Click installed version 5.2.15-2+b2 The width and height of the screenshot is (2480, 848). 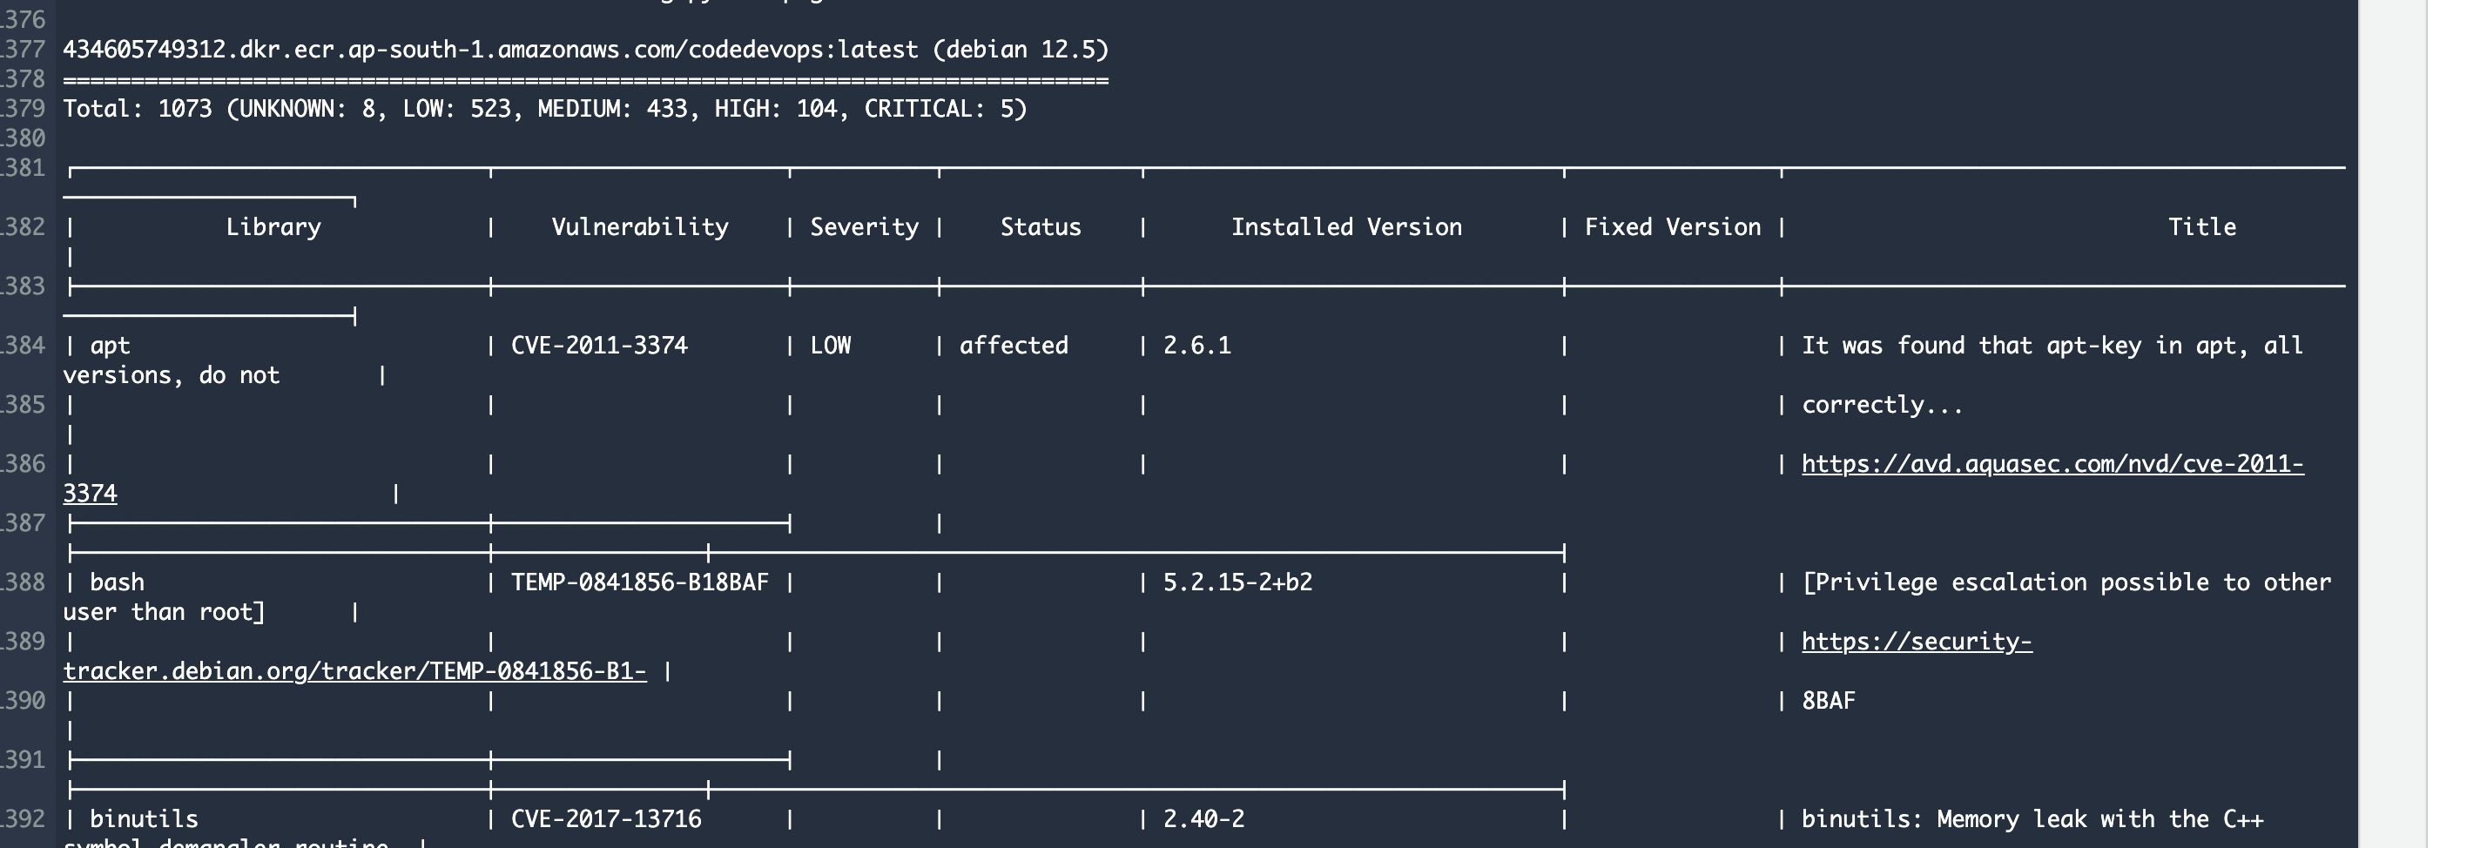coord(1237,582)
